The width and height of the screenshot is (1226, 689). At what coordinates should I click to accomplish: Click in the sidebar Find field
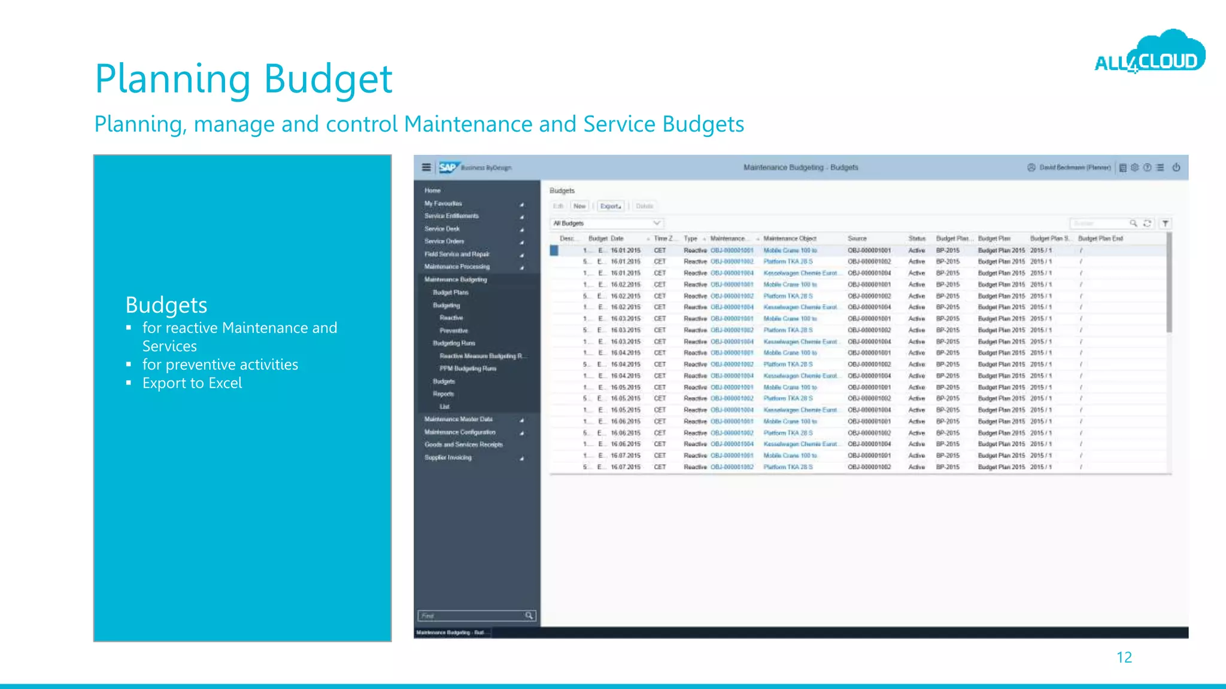point(471,615)
